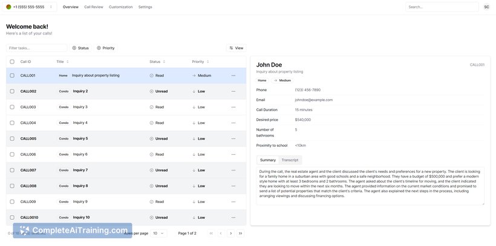
Task: Click inside the call summary text area
Action: pos(370,186)
